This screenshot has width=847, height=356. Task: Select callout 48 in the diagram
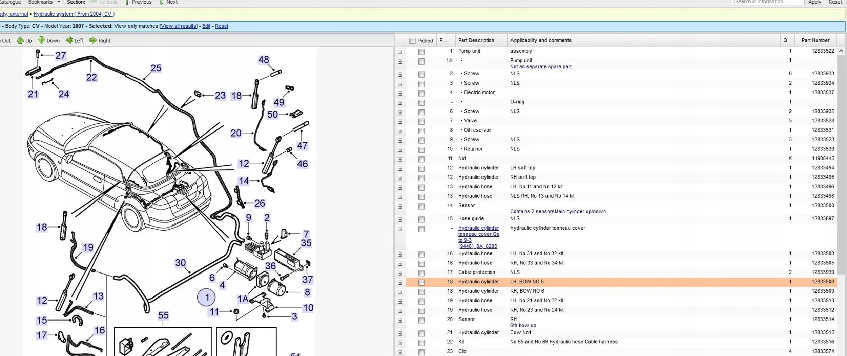[264, 60]
